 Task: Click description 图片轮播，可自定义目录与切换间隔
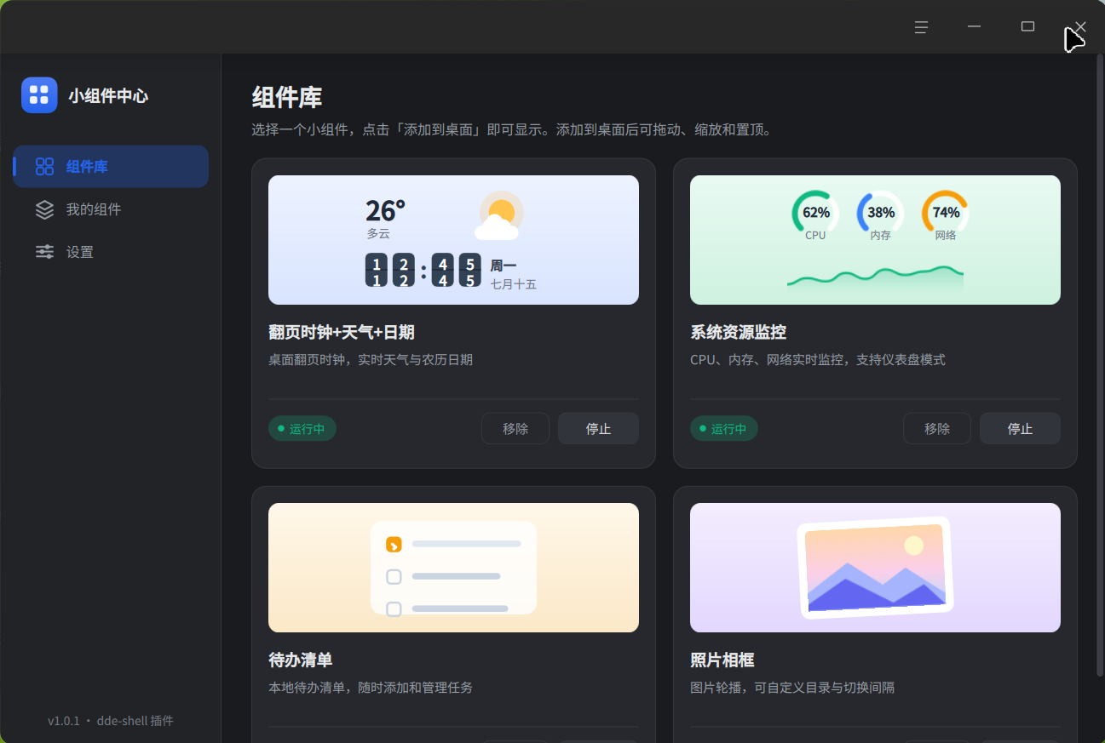pyautogui.click(x=792, y=688)
